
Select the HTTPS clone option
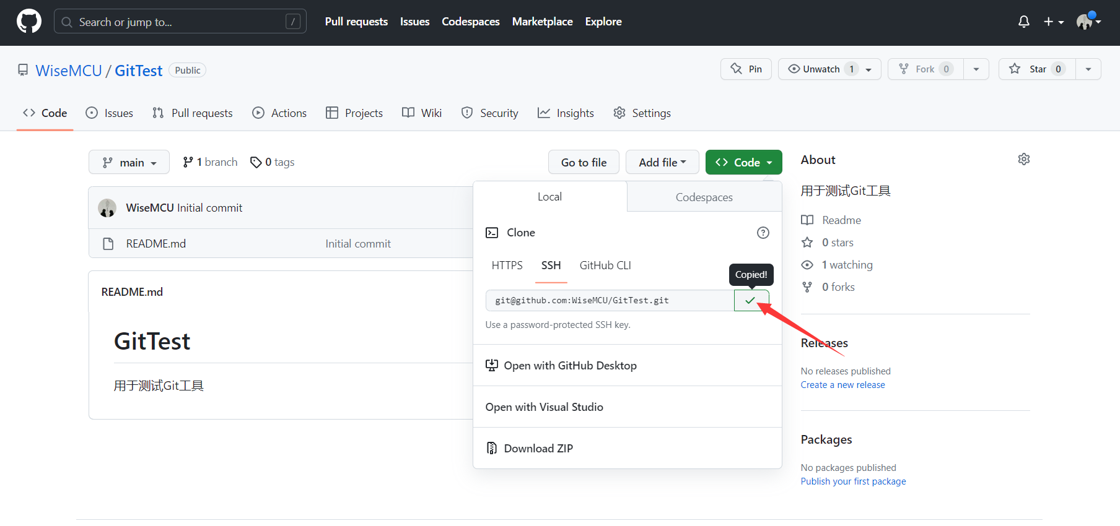507,265
